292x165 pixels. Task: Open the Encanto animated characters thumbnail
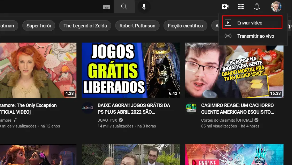[38, 155]
